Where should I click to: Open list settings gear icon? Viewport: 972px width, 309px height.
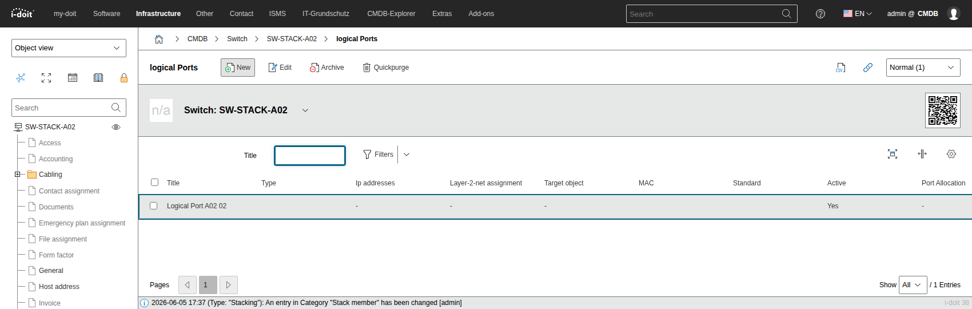[951, 154]
